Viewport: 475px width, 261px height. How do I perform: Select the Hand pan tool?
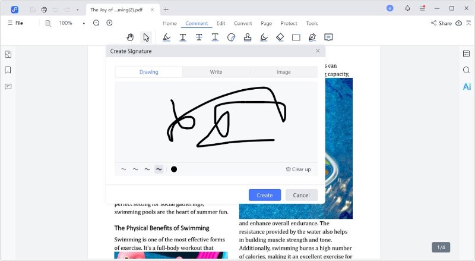coord(130,37)
